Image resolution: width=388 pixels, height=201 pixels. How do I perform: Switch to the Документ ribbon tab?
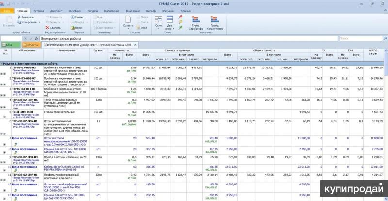pyautogui.click(x=56, y=11)
